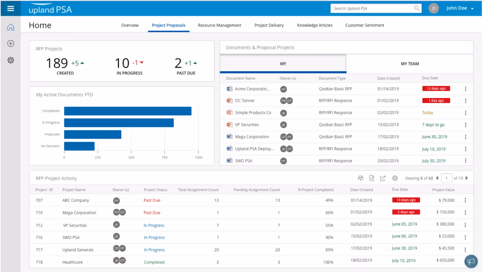
Task: Sort projects by Project Value column
Action: click(443, 190)
